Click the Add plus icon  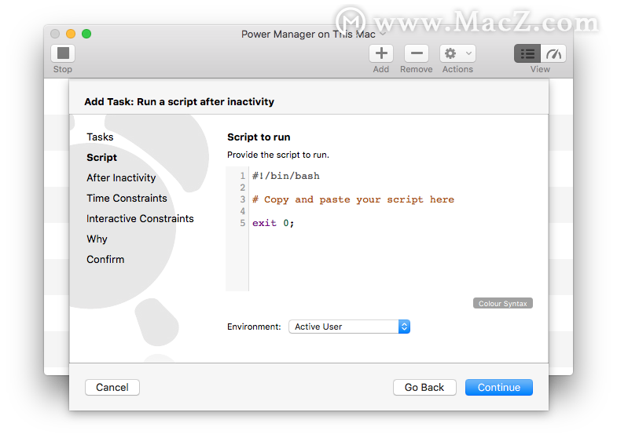coord(381,53)
